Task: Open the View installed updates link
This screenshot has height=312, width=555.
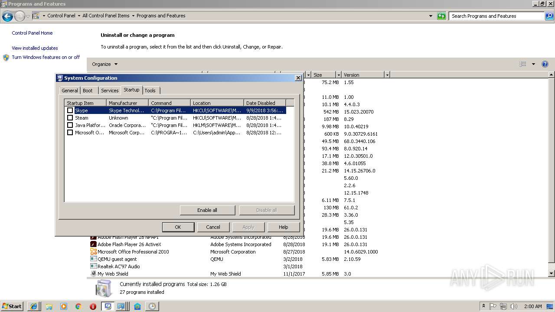Action: click(35, 48)
